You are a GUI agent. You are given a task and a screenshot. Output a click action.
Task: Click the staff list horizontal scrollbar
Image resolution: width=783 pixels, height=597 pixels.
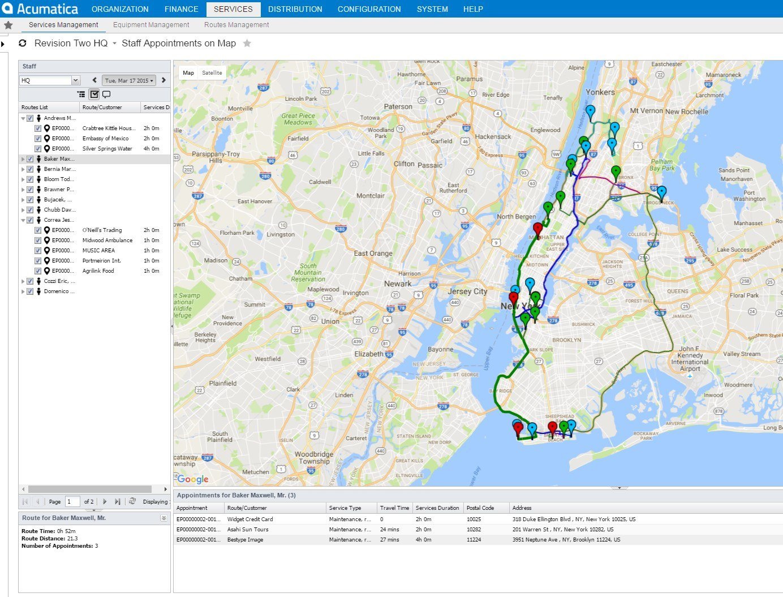90,489
